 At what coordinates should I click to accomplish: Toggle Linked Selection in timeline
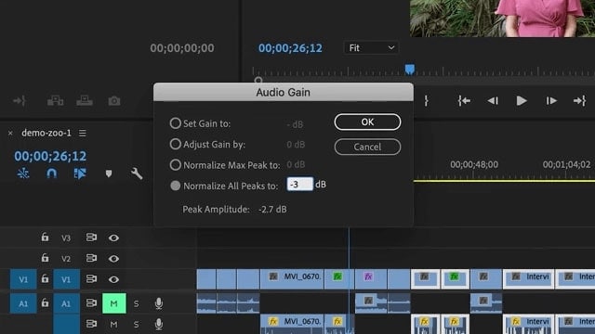coord(80,173)
